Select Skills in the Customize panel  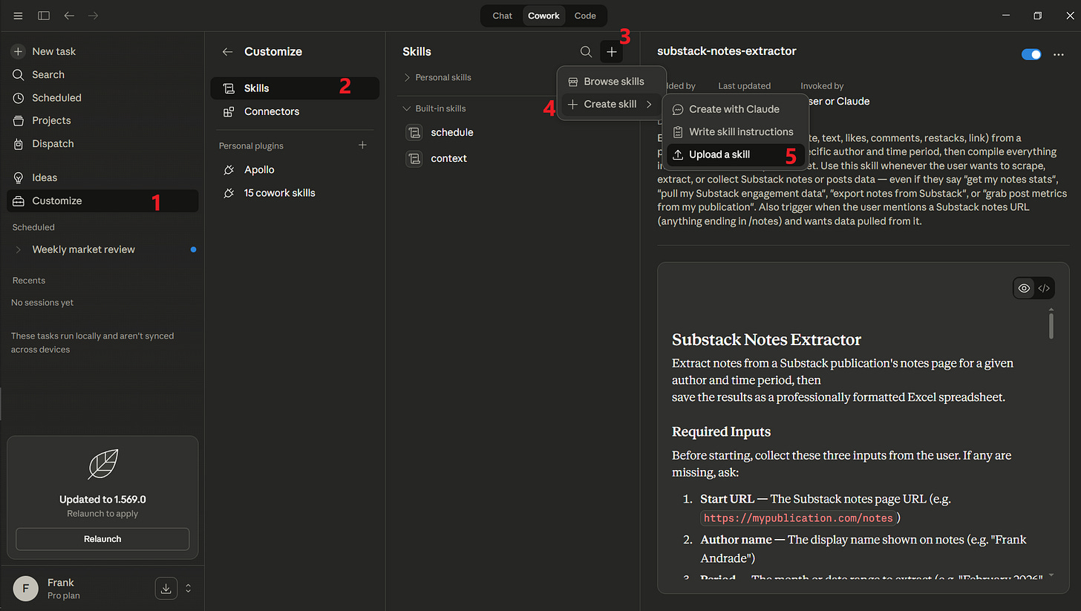[x=295, y=88]
